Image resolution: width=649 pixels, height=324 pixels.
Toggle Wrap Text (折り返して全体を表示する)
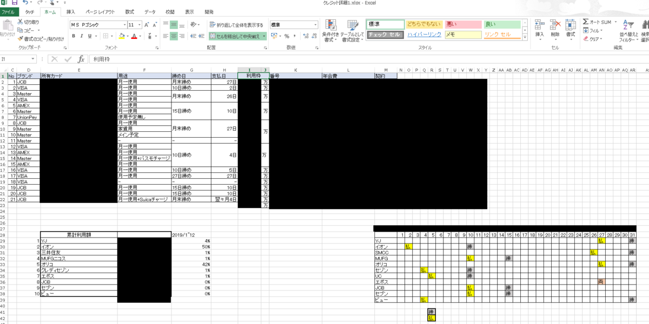click(x=237, y=25)
